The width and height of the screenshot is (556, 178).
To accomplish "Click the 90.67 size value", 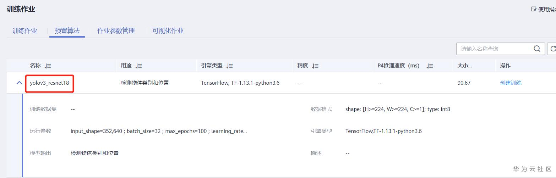I will pyautogui.click(x=464, y=83).
